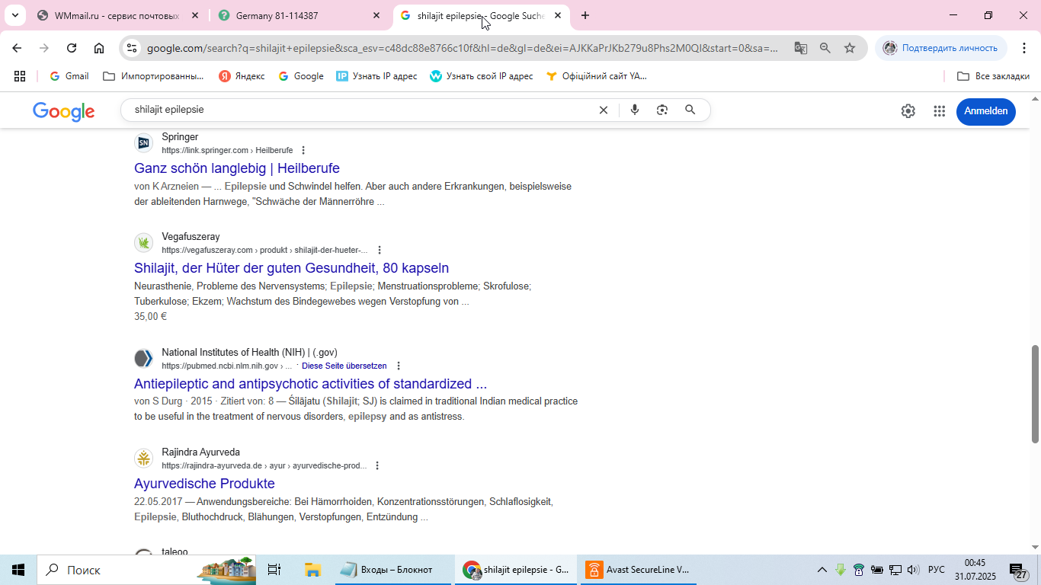The image size is (1041, 585).
Task: Open the zoom magnifier icon in address bar
Action: 825,48
